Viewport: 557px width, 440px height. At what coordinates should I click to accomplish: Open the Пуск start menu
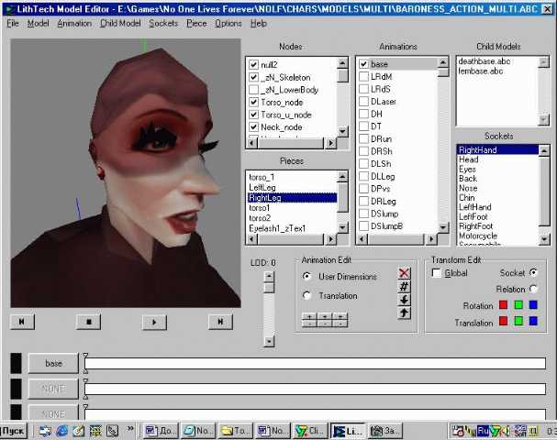13,431
